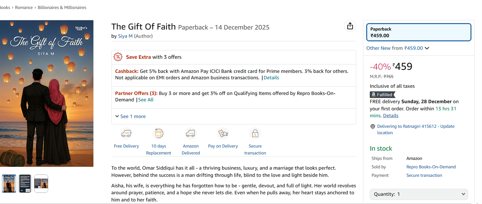Go to Romance breadcrumb category

tap(24, 8)
